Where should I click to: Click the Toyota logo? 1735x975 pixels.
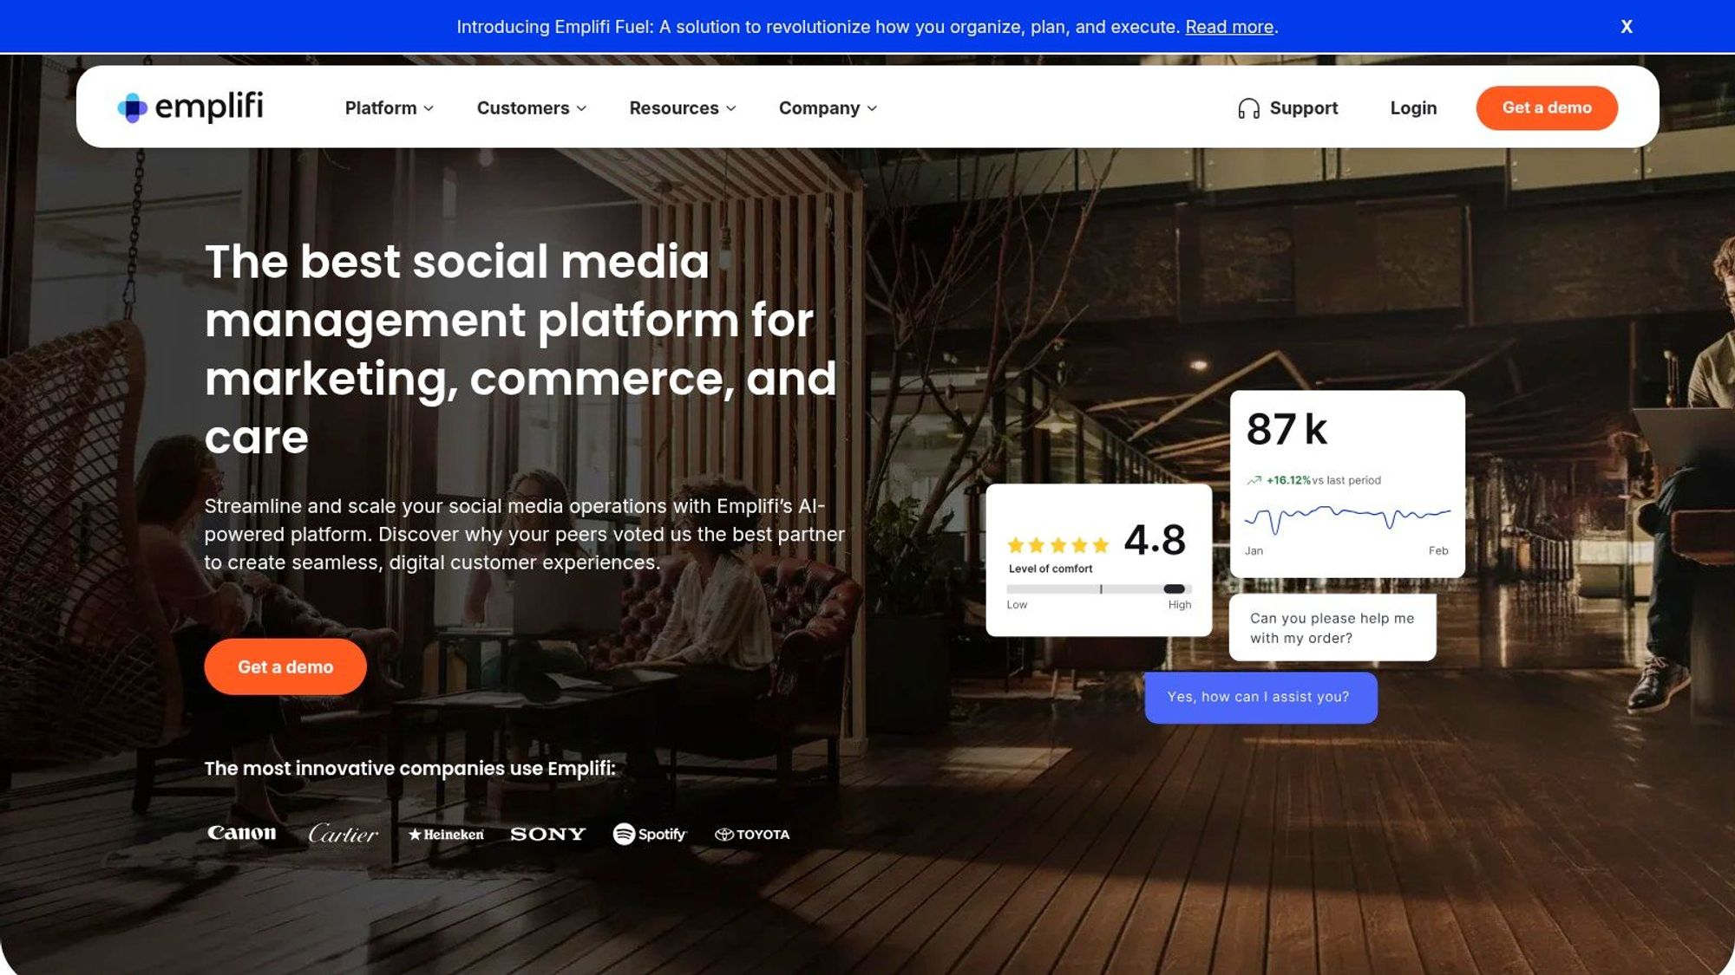751,835
